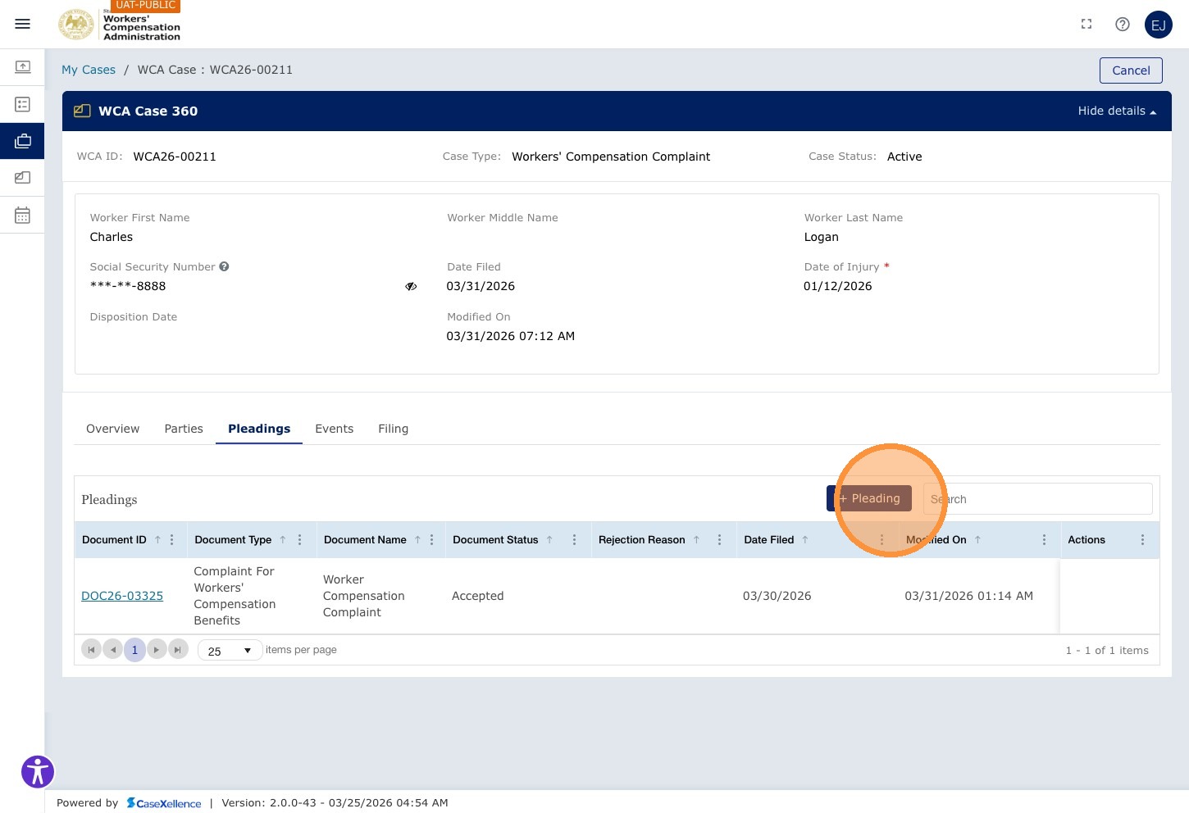The height and width of the screenshot is (813, 1189).
Task: Open the task list sidebar icon
Action: (x=22, y=104)
